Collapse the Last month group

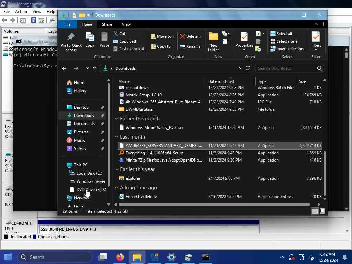point(117,137)
